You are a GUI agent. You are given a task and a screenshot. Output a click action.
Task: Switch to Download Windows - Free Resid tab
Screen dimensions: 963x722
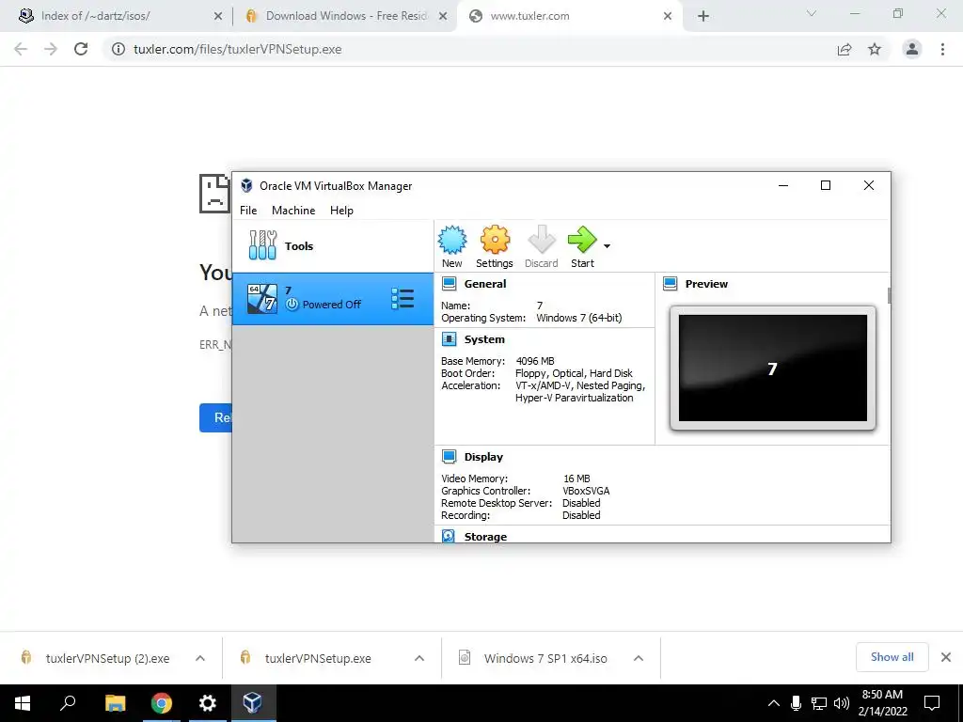click(x=347, y=16)
